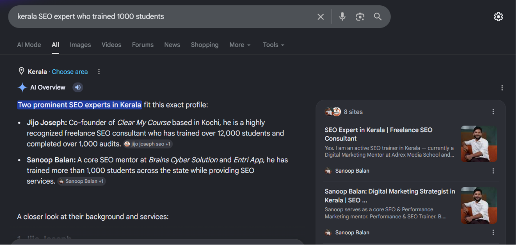Open the Sanoop Balan +1 source chip
The height and width of the screenshot is (245, 516).
pyautogui.click(x=82, y=181)
